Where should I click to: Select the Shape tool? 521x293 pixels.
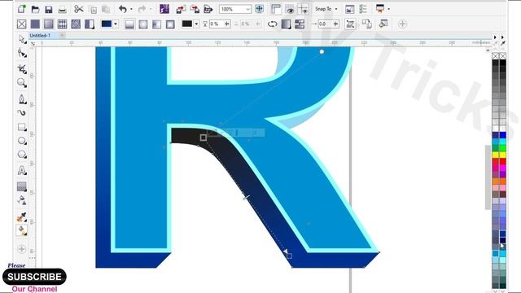(x=22, y=53)
